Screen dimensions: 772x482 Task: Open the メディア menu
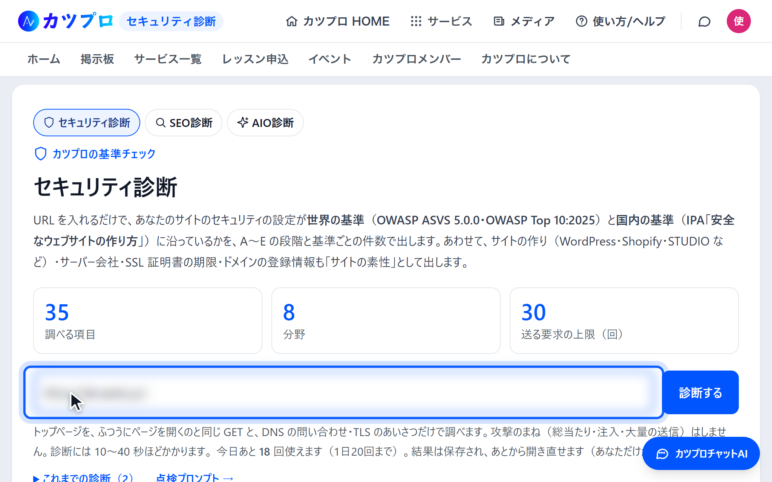[524, 21]
